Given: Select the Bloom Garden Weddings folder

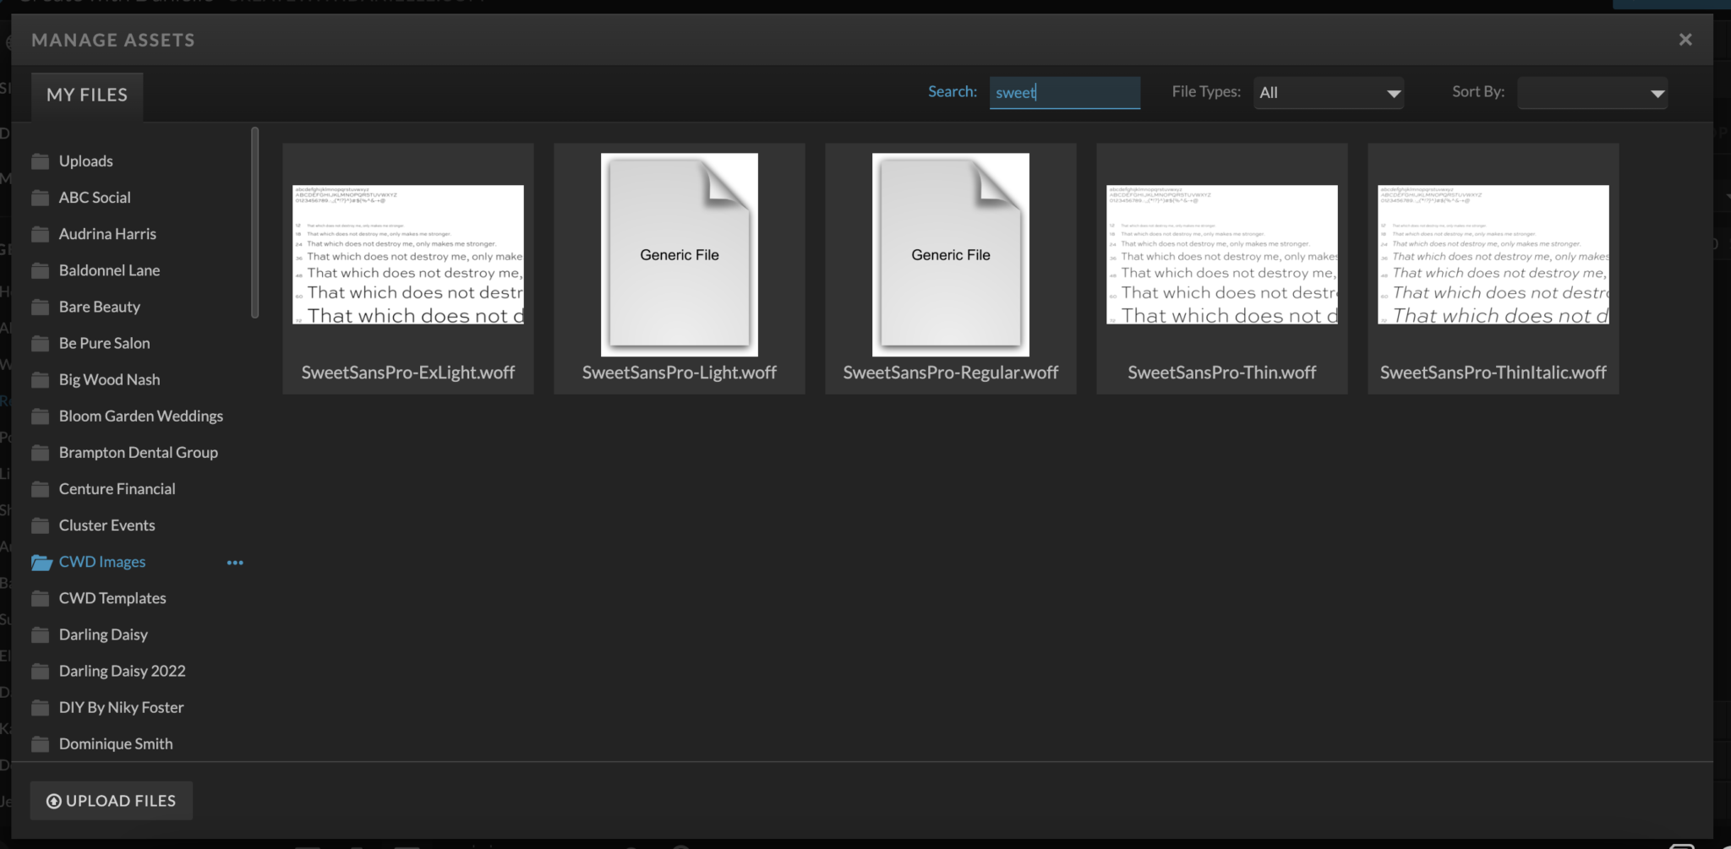Looking at the screenshot, I should (x=140, y=416).
